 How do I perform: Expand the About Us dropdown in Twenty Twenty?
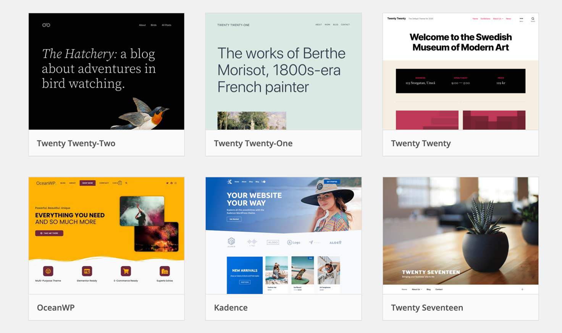coord(498,18)
